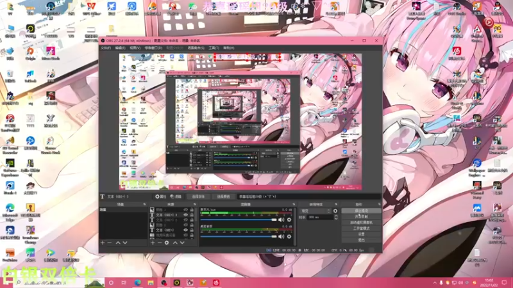The height and width of the screenshot is (288, 513).
Task: Move scene up in scenes list
Action: click(118, 243)
